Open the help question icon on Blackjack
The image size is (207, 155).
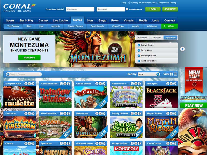pos(175,83)
